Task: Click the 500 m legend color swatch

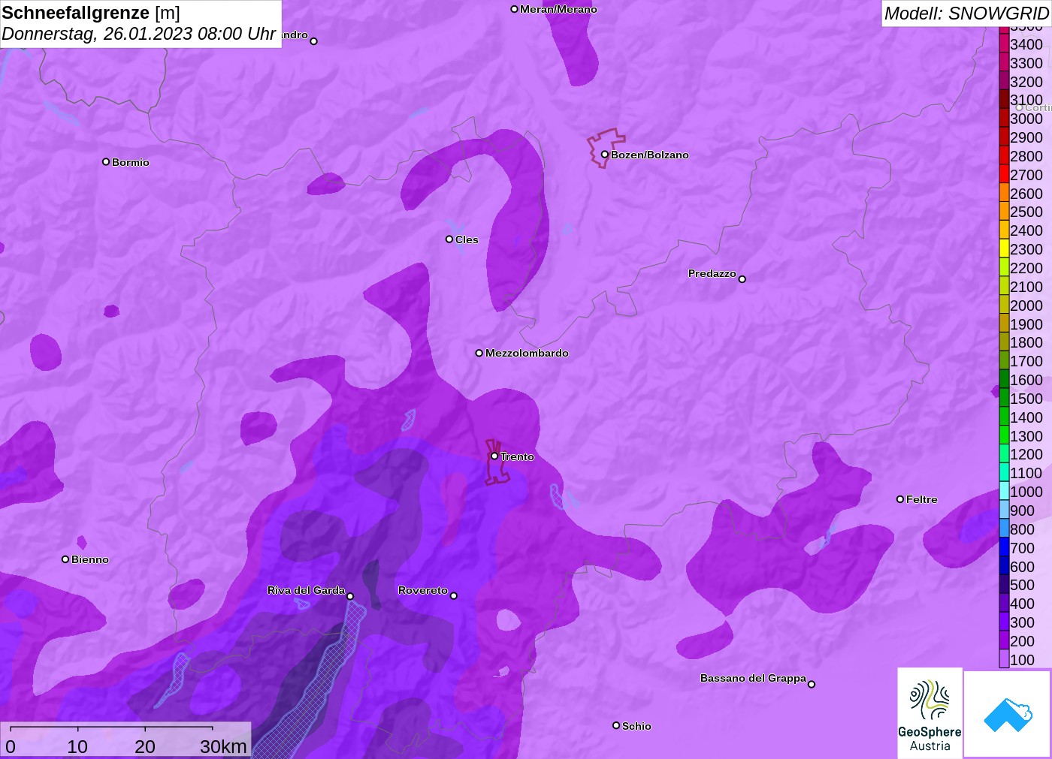Action: click(x=1004, y=585)
